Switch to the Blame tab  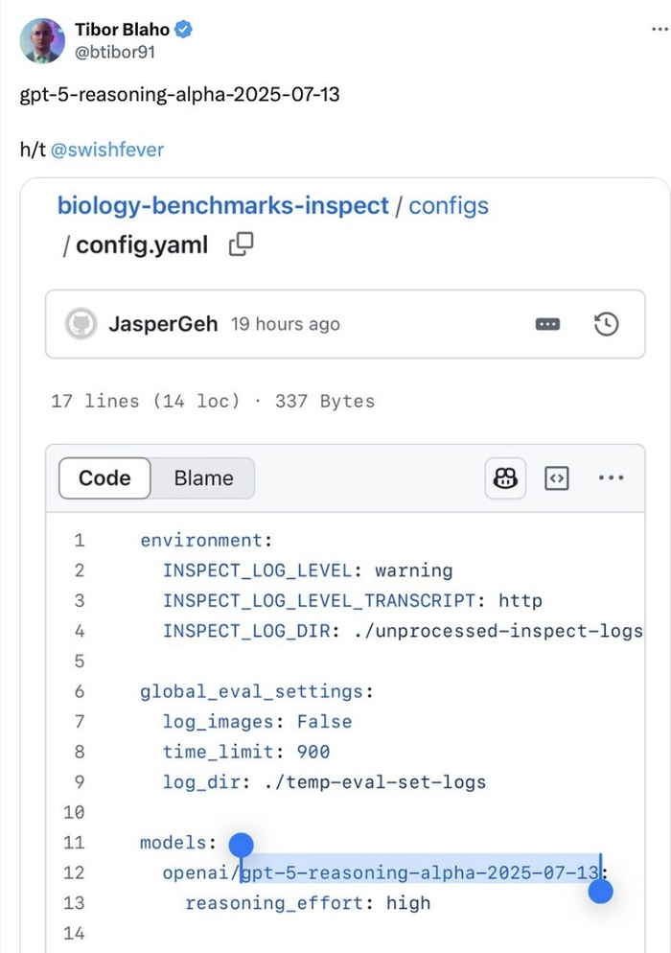[x=203, y=478]
